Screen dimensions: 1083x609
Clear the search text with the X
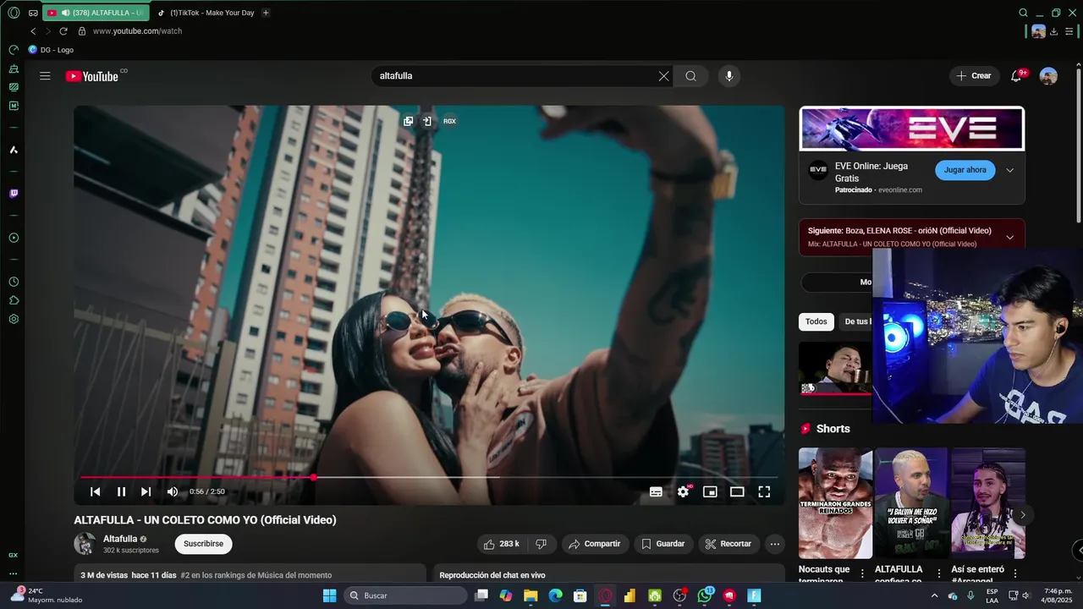tap(664, 76)
